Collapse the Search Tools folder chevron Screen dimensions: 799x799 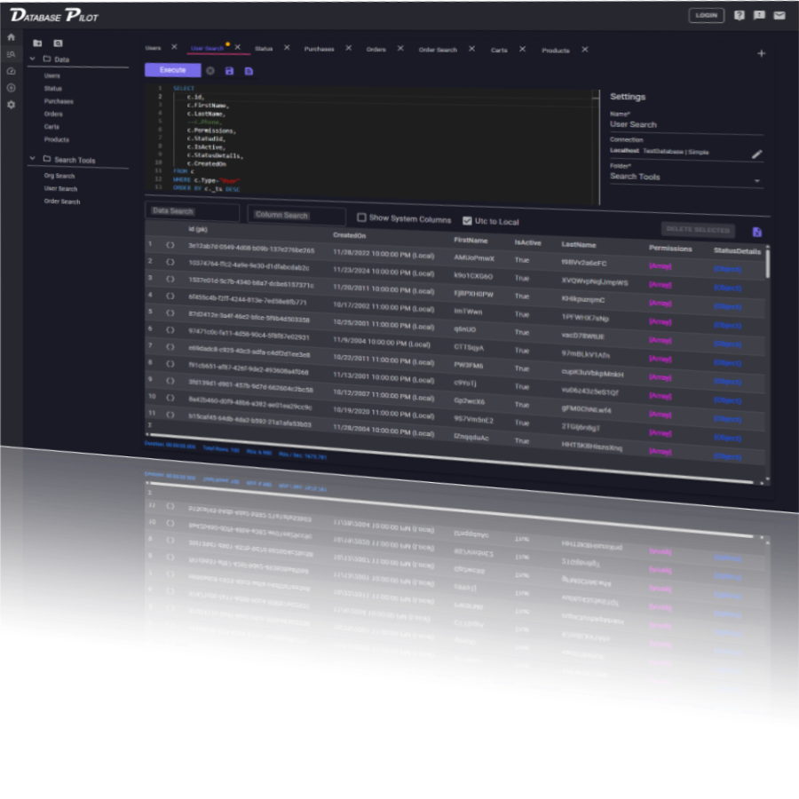[33, 159]
